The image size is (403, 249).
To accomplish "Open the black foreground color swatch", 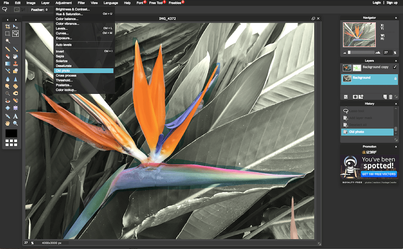I will (x=11, y=133).
